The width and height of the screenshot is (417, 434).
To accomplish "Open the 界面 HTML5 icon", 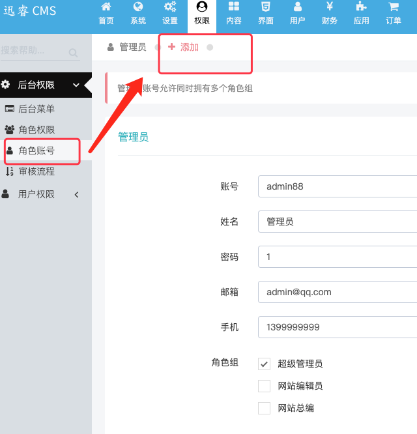I will (x=266, y=7).
